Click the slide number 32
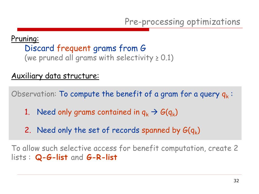The image size is (259, 194). (236, 181)
